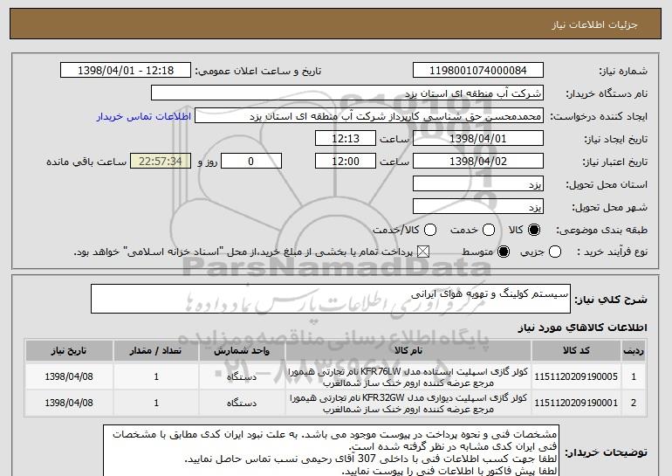Select the خدمت radio button

point(489,231)
